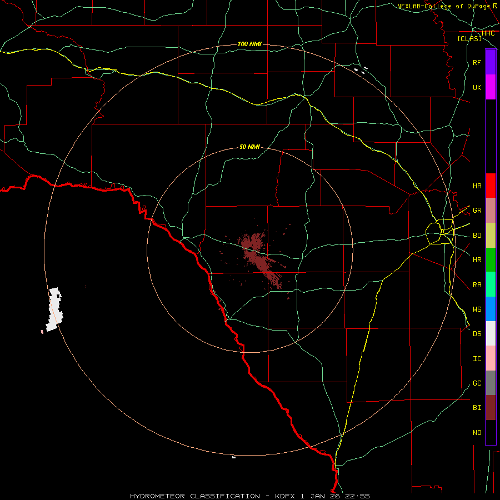Image resolution: width=500 pixels, height=500 pixels.
Task: Click the HHC product label
Action: coord(488,33)
